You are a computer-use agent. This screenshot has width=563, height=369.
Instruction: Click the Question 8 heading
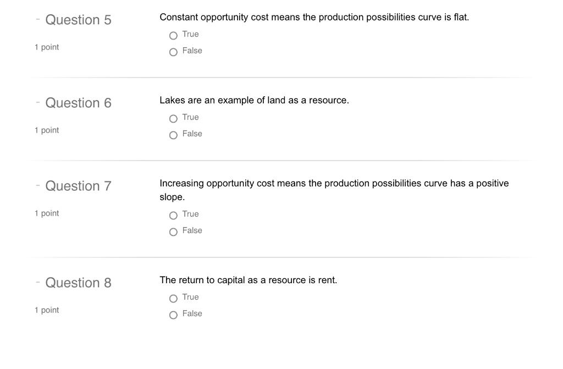coord(78,283)
